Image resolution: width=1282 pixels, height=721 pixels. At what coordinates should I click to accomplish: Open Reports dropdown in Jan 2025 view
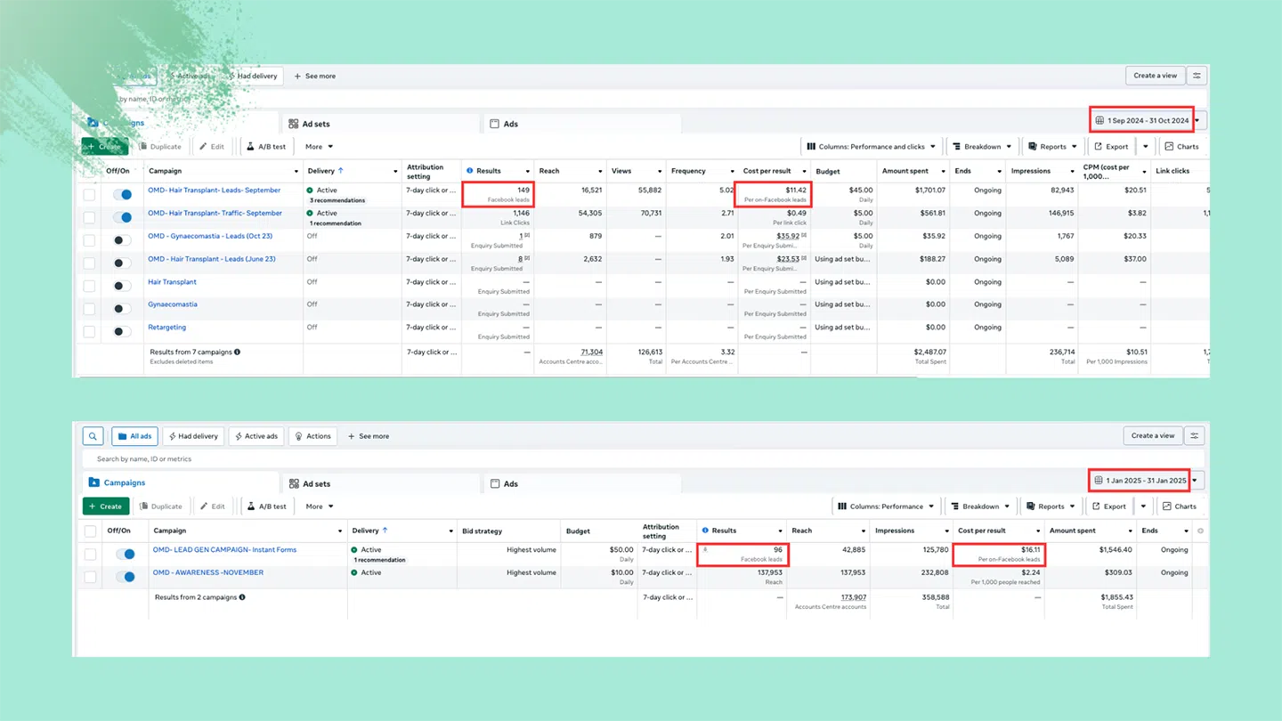pos(1051,506)
